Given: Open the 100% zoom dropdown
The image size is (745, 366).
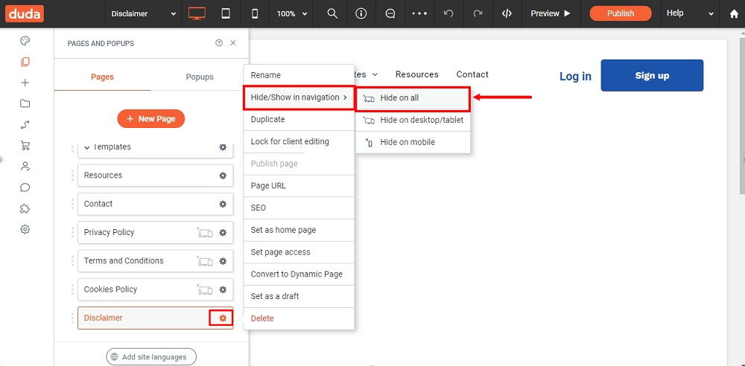Looking at the screenshot, I should point(292,14).
